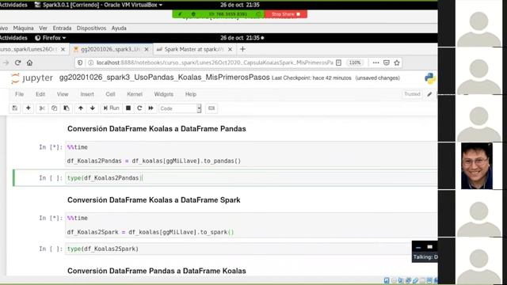
Task: Cut selected cells with scissors icon
Action: point(42,108)
